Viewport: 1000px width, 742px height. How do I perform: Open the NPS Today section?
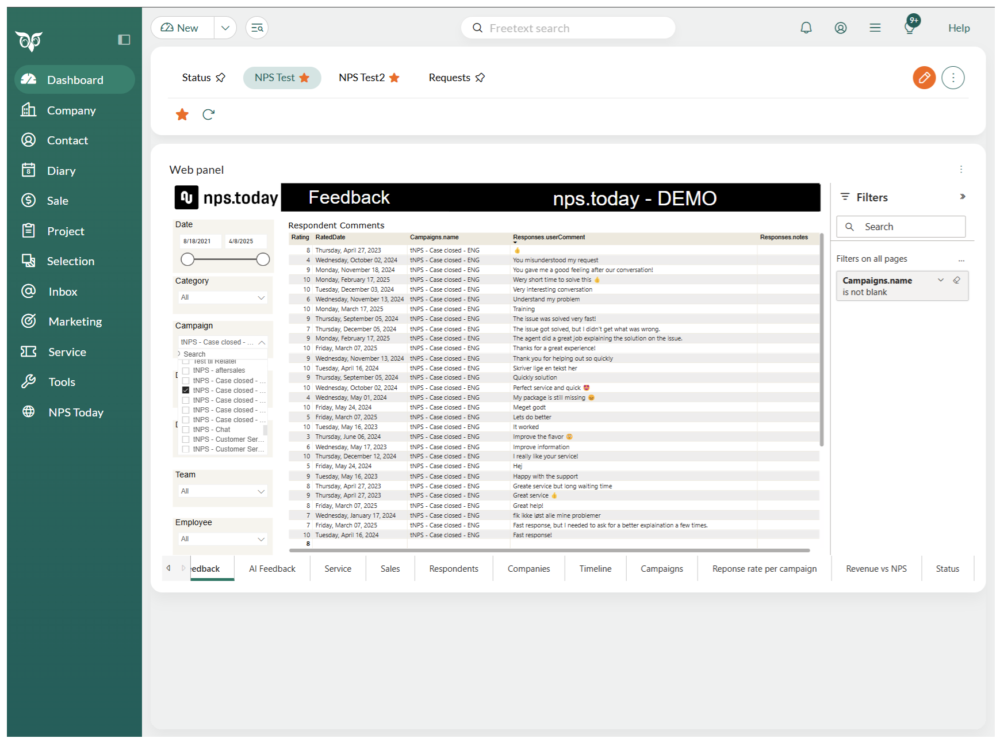coord(76,412)
